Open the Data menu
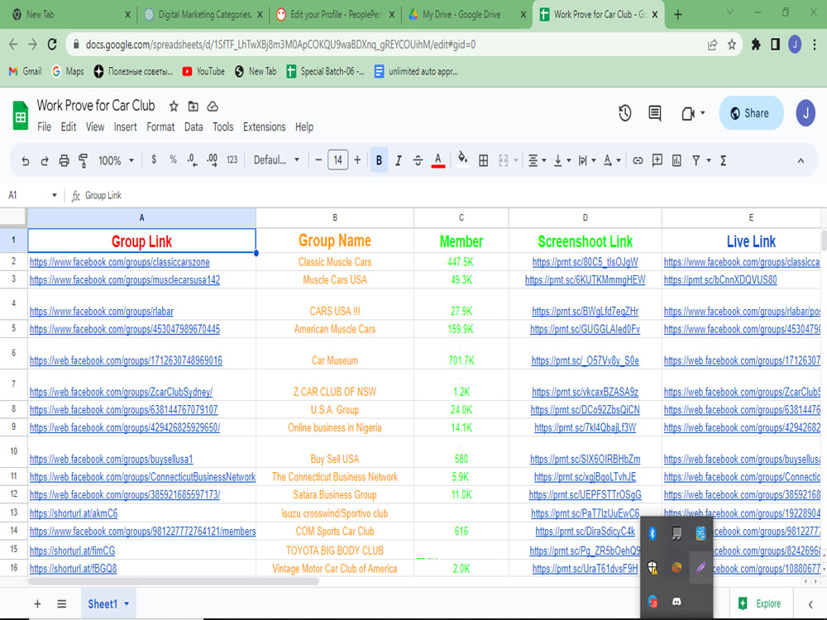Screen dimensions: 827x620 [x=194, y=127]
